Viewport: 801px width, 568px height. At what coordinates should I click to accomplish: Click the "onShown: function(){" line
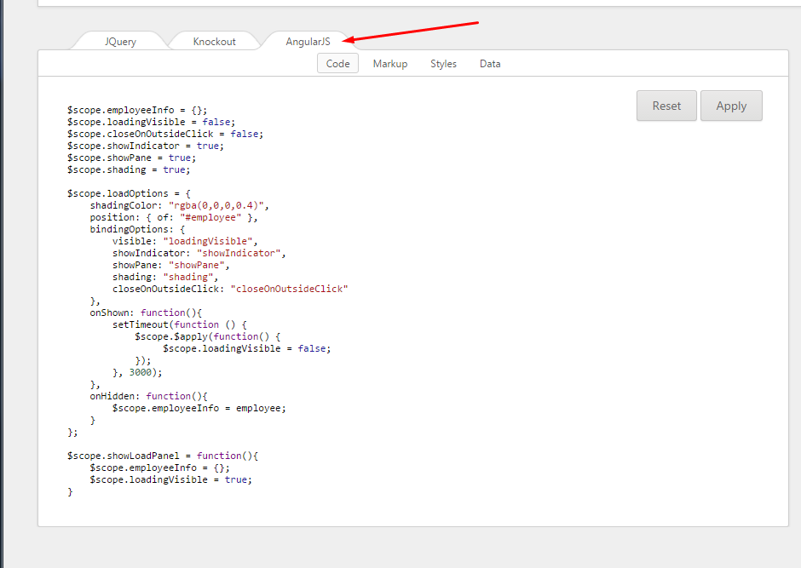tap(146, 313)
